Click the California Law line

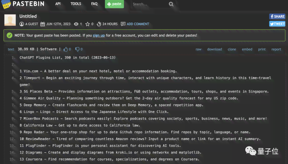(x=80, y=125)
